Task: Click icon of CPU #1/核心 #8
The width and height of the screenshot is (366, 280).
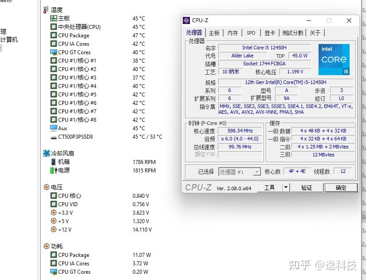Action: 53,120
